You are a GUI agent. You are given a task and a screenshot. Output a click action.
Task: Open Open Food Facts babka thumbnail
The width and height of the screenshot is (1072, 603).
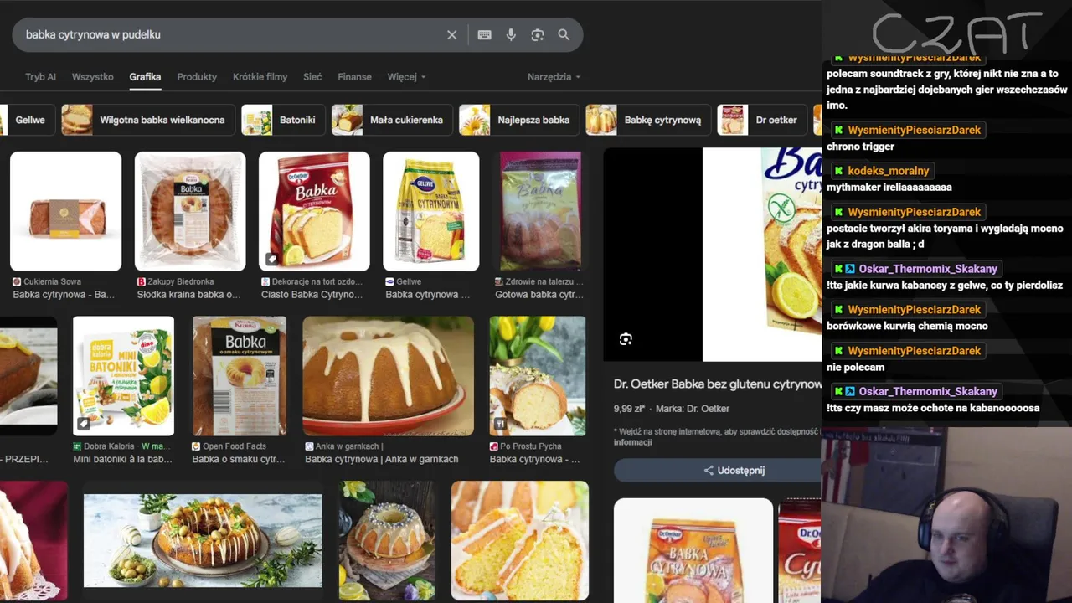(240, 376)
